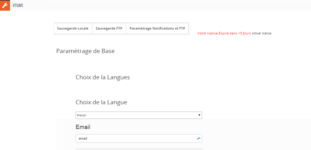The image size is (311, 150).
Task: Open the Choix de la Langue combo box
Action: click(139, 115)
